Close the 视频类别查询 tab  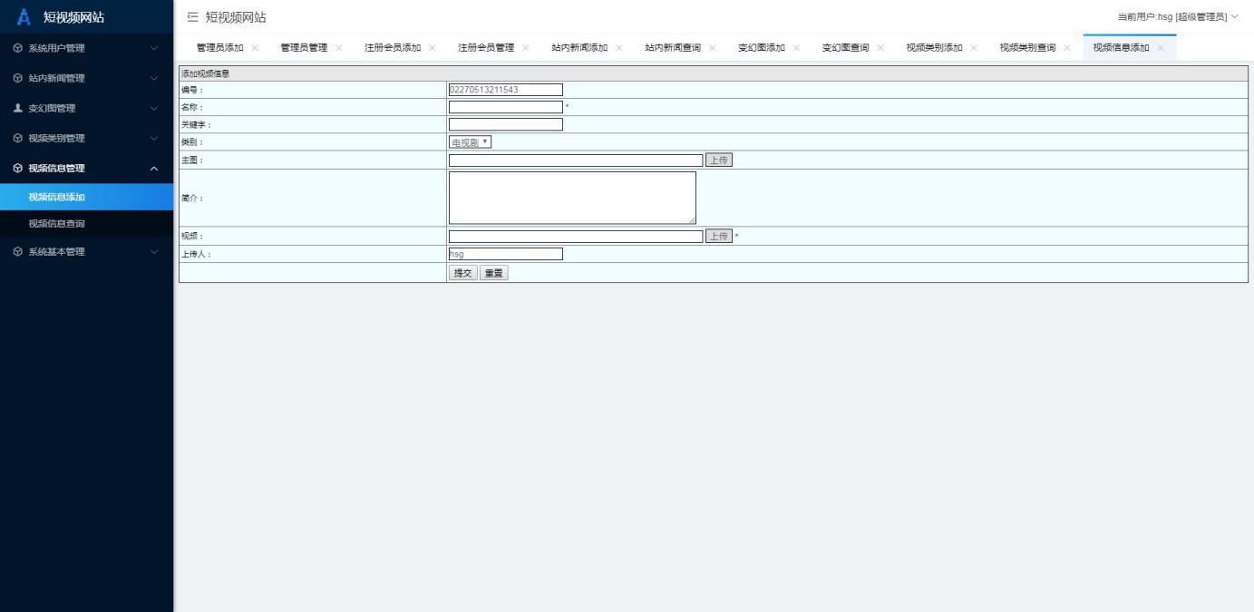(x=1067, y=48)
